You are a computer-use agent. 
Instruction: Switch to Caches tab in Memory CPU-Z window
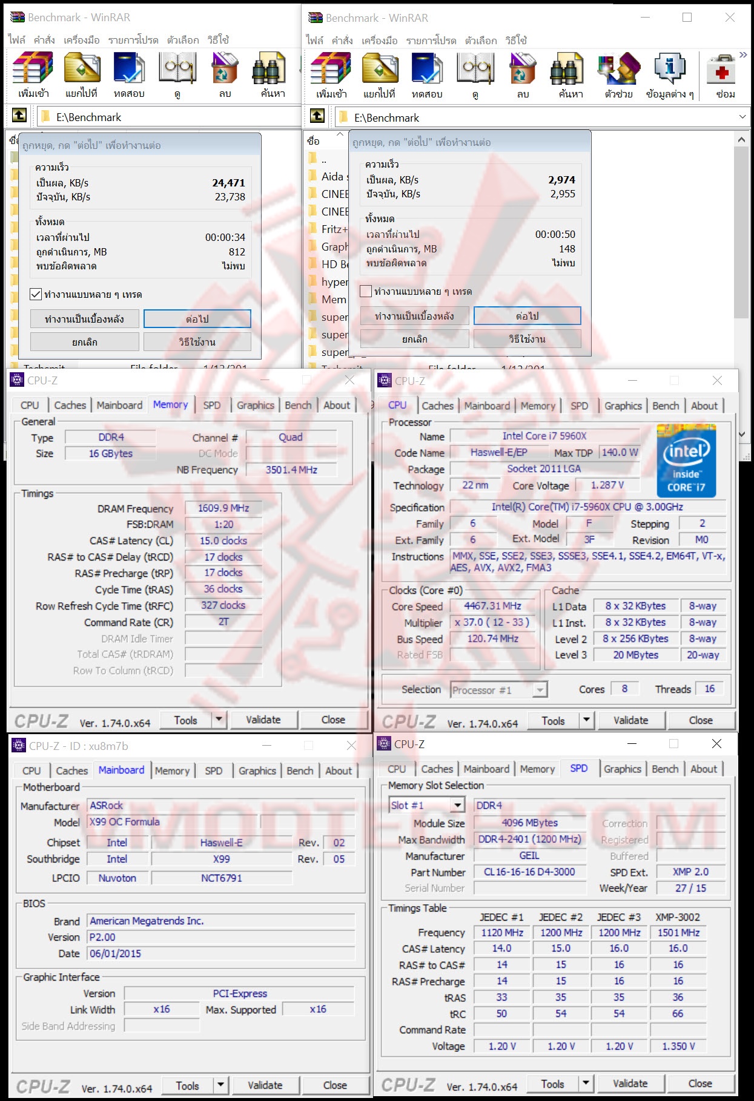coord(70,405)
